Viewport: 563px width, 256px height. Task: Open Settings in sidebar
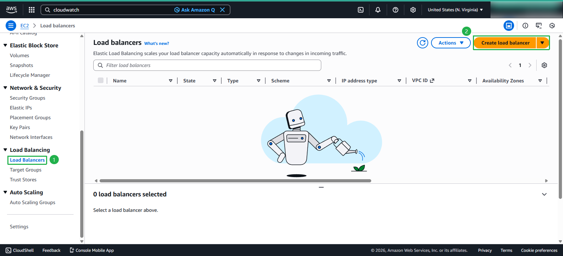[x=19, y=227]
